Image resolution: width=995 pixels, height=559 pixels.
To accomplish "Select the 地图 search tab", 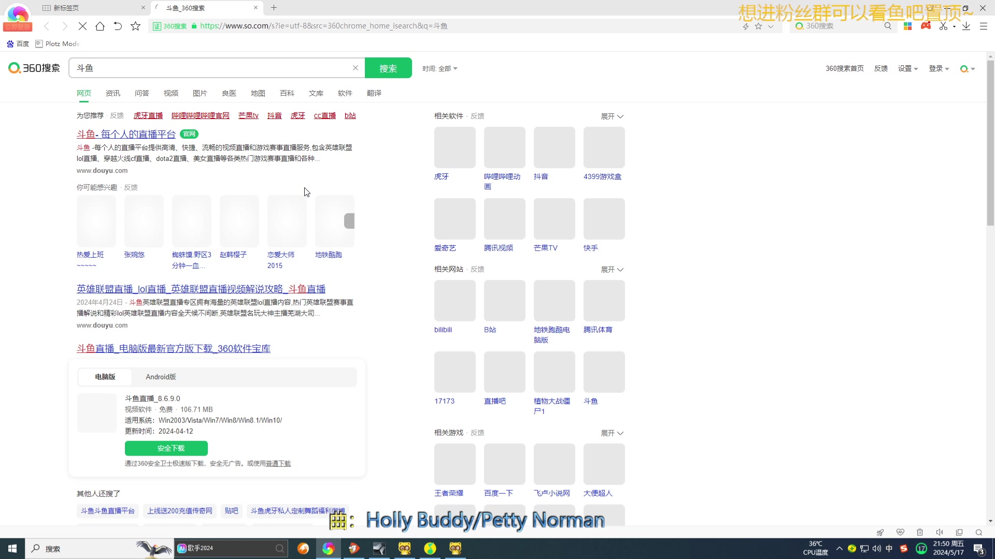I will pos(258,93).
